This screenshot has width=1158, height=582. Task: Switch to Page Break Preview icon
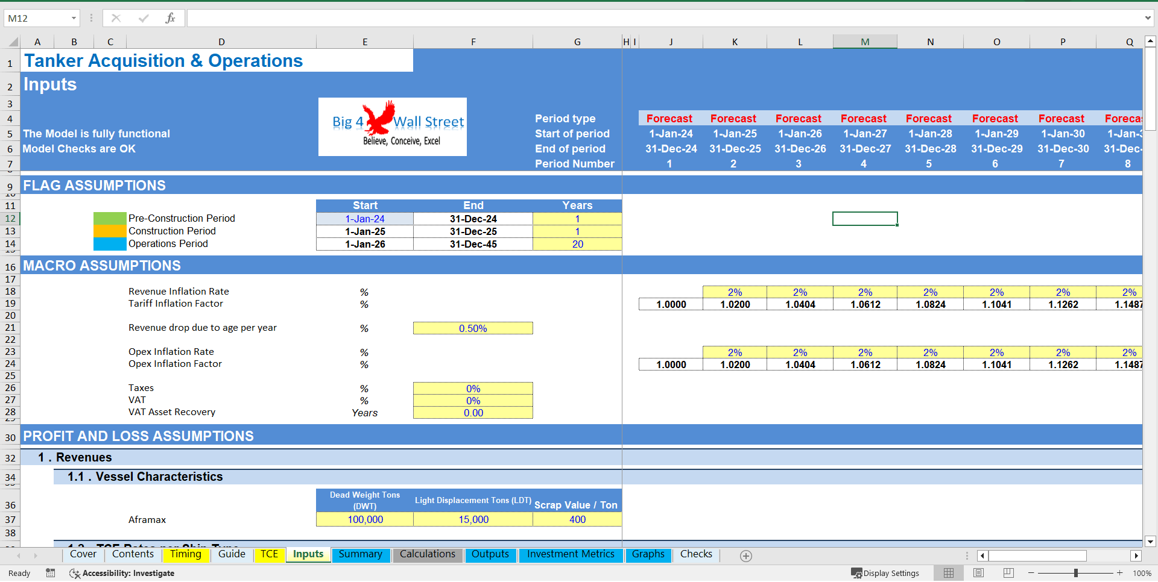click(x=1008, y=573)
